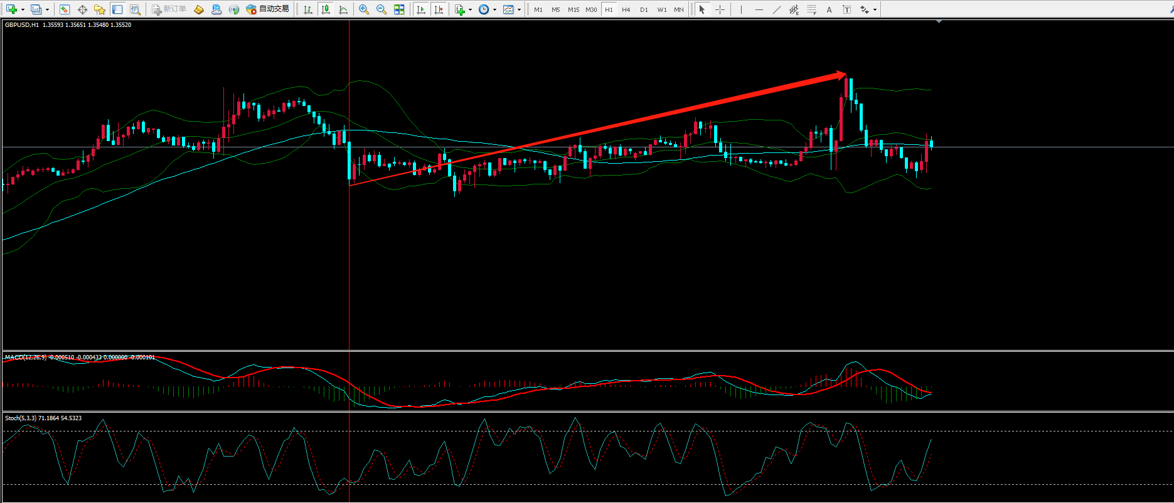Switch chart to candlestick mode
The height and width of the screenshot is (503, 1174).
coord(326,9)
